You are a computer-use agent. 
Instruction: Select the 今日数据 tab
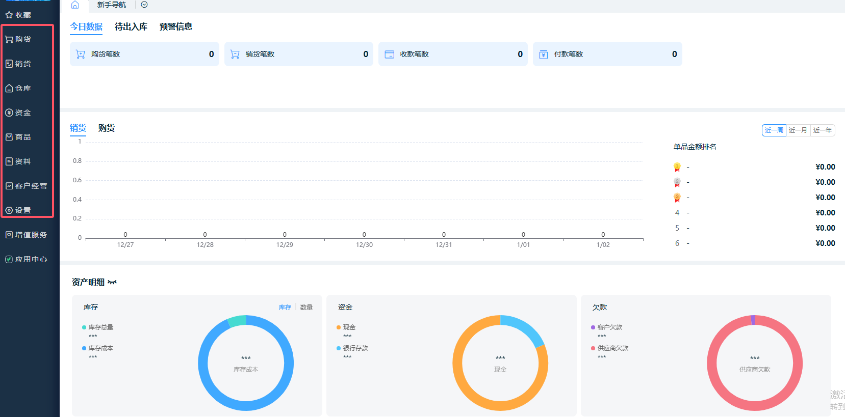[x=86, y=26]
